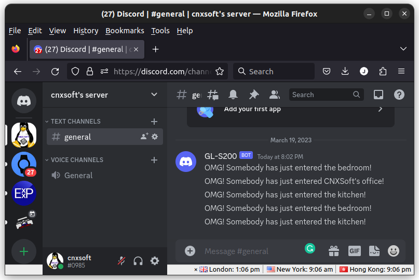The height and width of the screenshot is (280, 419).
Task: Open the server with 27 notifications
Action: 24,164
